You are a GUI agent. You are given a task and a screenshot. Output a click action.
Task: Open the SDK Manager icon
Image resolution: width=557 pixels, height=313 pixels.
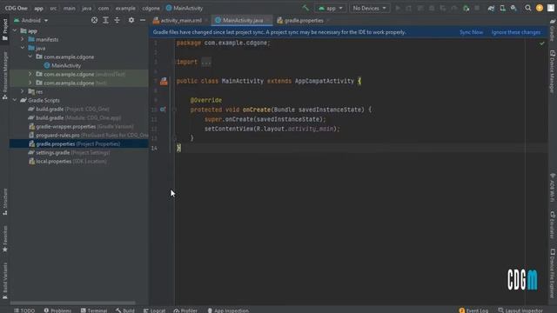pos(513,8)
